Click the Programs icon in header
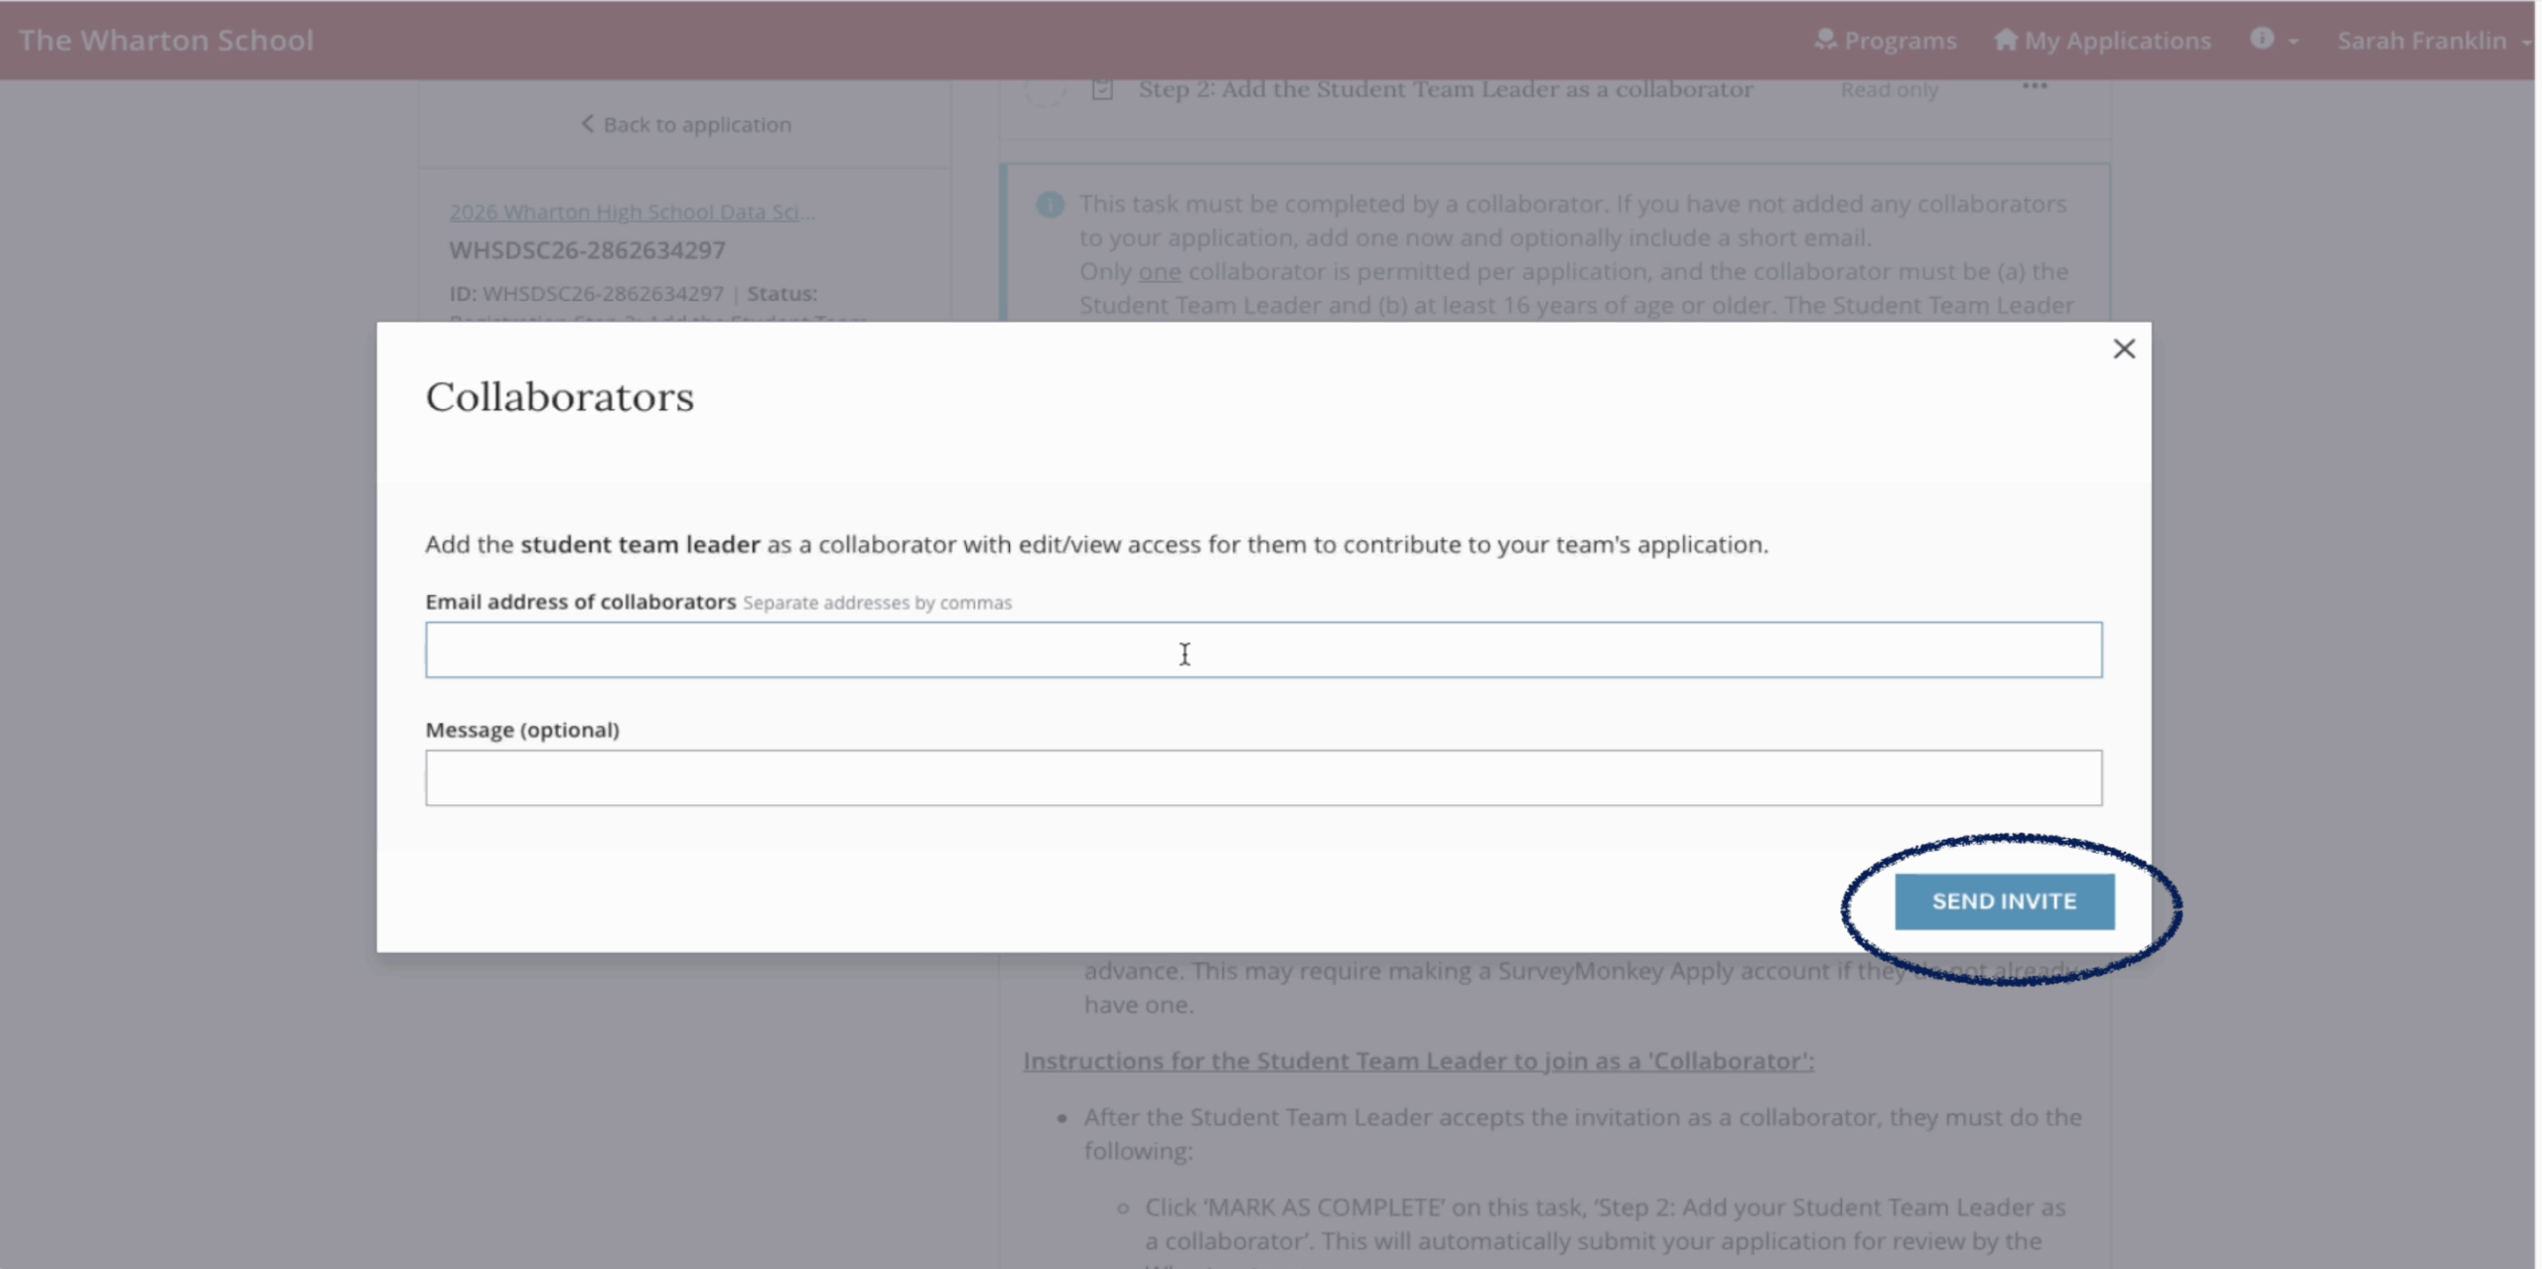2542x1269 pixels. (x=1824, y=40)
